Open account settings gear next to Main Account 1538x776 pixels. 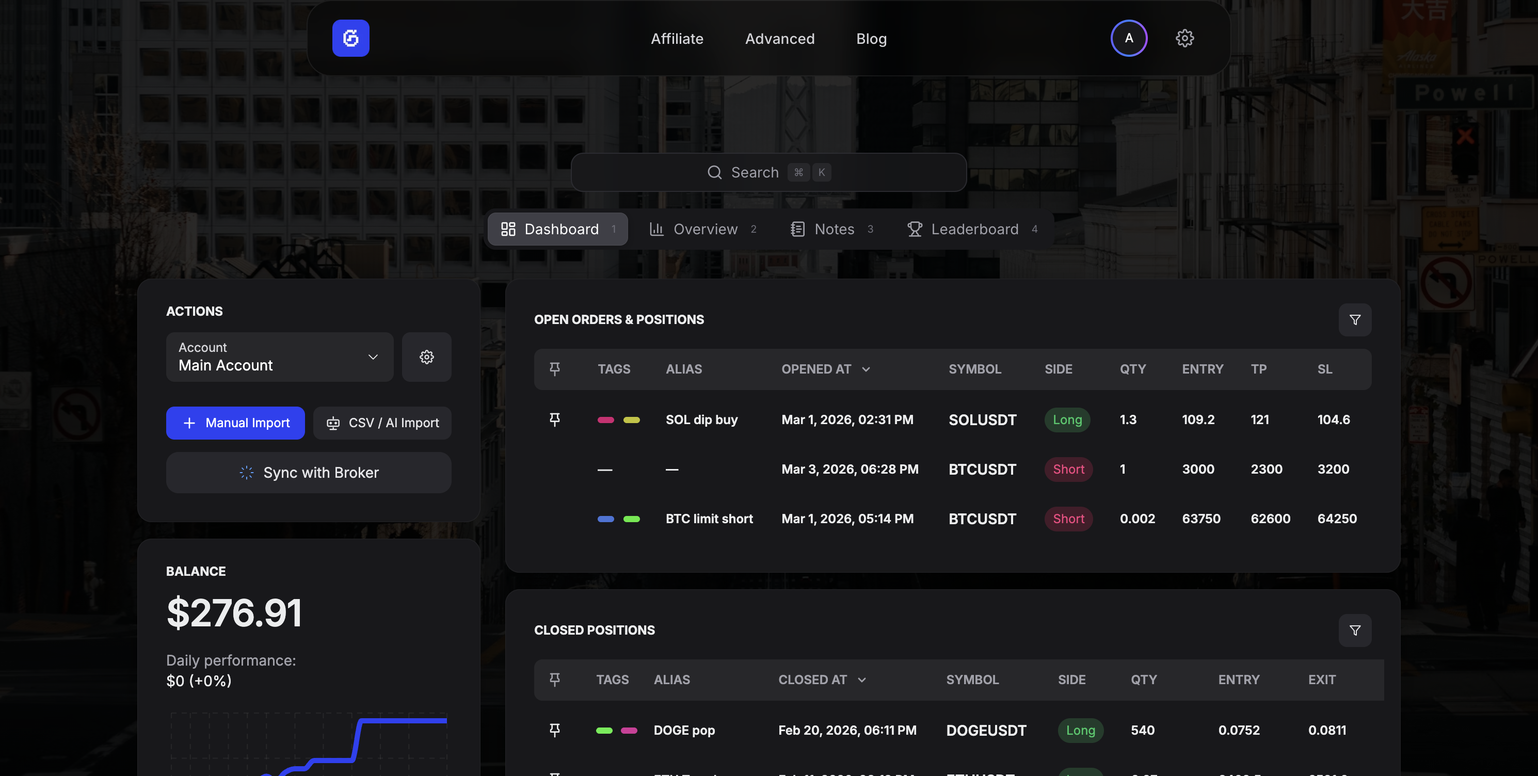point(426,357)
